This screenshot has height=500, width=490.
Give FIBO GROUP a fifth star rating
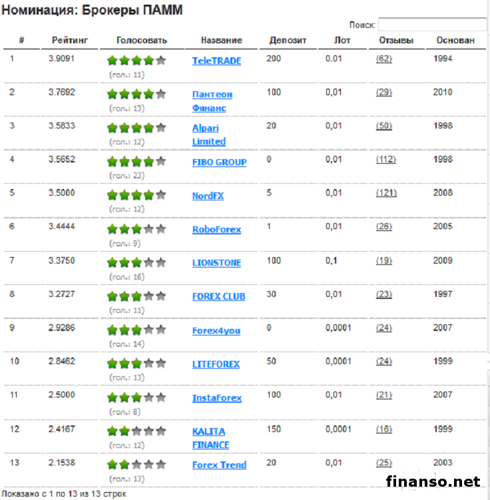point(161,162)
